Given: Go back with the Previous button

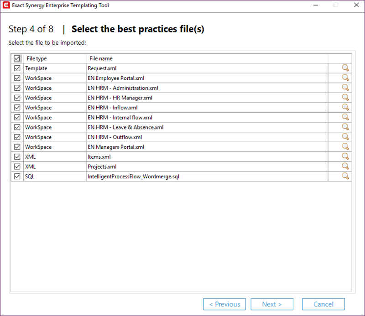Looking at the screenshot, I should (224, 304).
